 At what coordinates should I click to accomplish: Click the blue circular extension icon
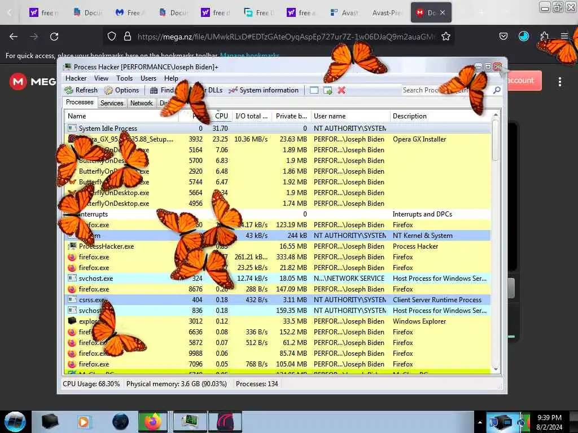(x=523, y=36)
